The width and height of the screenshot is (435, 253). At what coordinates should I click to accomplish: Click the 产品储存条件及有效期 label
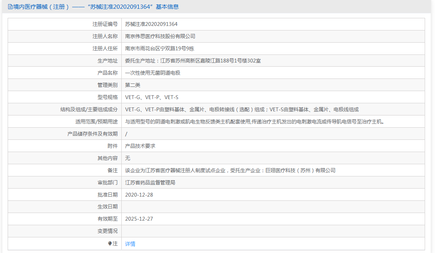pyautogui.click(x=93, y=134)
